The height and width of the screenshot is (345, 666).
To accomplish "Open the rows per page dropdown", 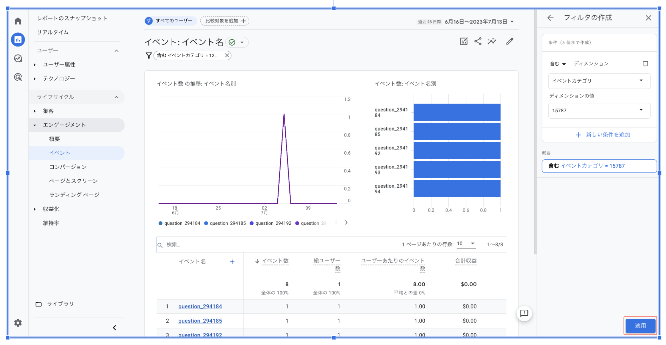I will (x=466, y=244).
